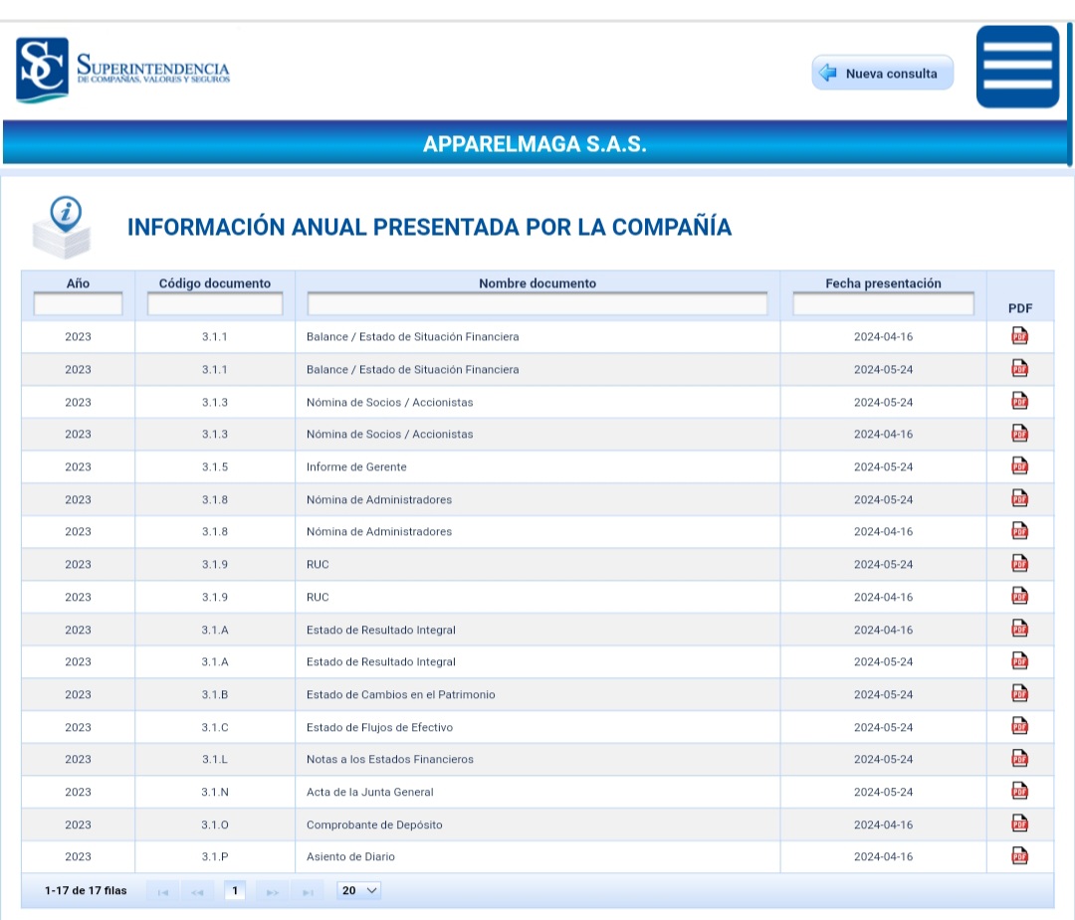
Task: Click the text 'Asiento de Diario'
Action: coord(350,856)
